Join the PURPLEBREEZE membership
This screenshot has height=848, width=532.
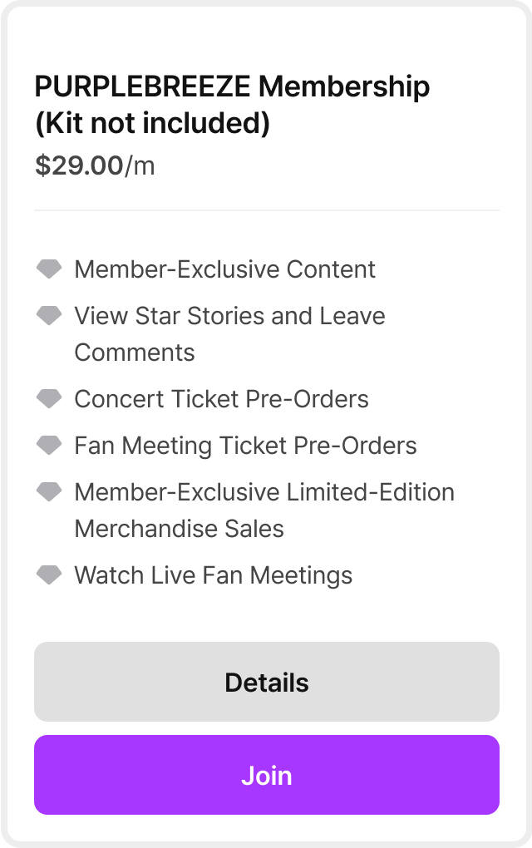267,775
